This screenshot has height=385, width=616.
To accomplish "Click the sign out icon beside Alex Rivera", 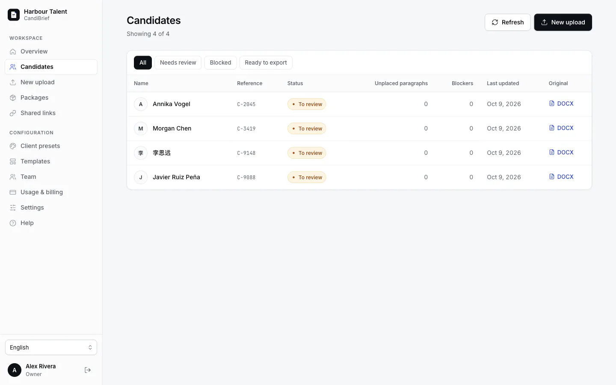I will coord(88,370).
